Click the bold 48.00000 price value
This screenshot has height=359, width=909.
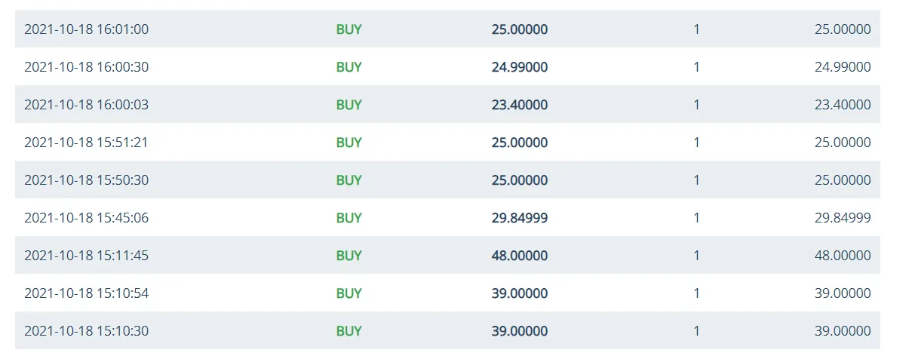click(520, 256)
